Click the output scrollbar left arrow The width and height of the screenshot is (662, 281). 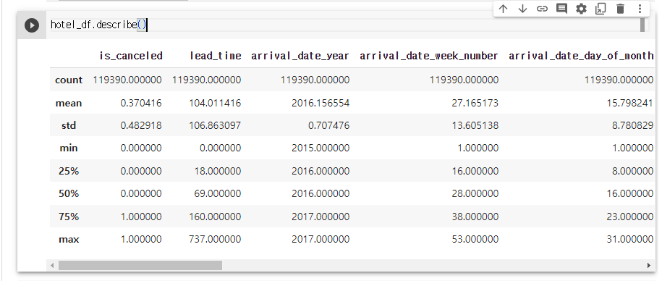tap(52, 265)
